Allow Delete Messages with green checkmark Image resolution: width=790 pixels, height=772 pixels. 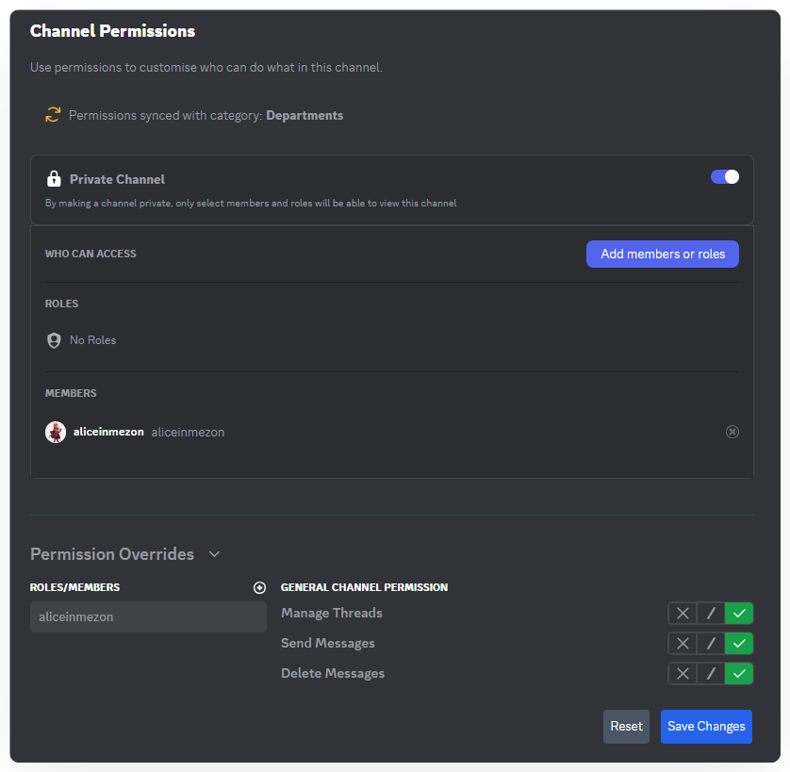pos(739,674)
